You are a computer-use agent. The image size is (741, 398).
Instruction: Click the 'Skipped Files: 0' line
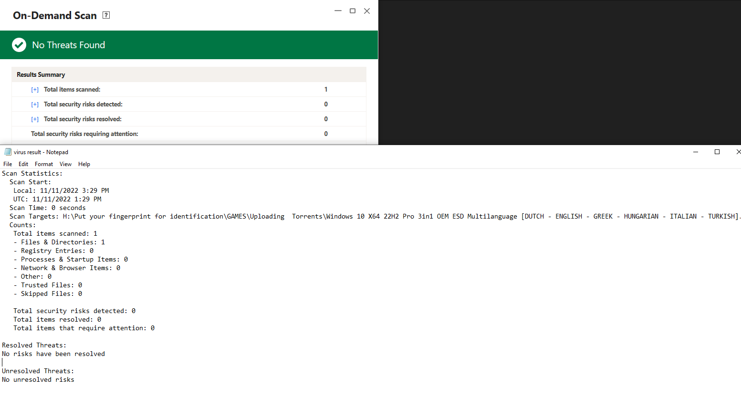pos(48,294)
